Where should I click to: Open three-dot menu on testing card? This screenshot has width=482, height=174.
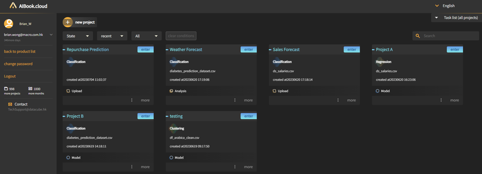[235, 167]
